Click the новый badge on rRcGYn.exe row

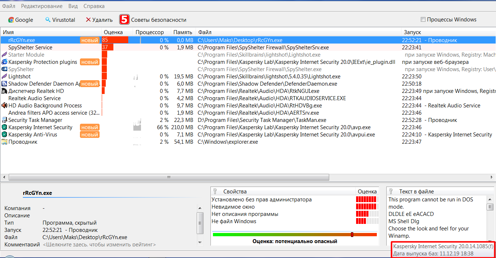click(90, 40)
